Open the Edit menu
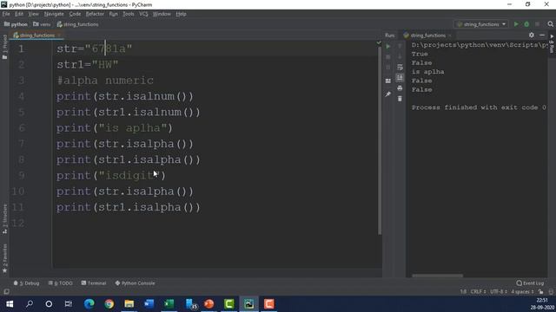The image size is (556, 312). pyautogui.click(x=19, y=14)
